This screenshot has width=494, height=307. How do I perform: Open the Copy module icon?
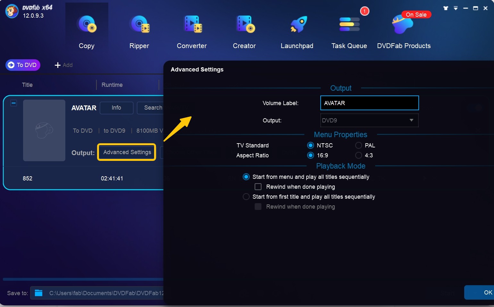coord(86,25)
